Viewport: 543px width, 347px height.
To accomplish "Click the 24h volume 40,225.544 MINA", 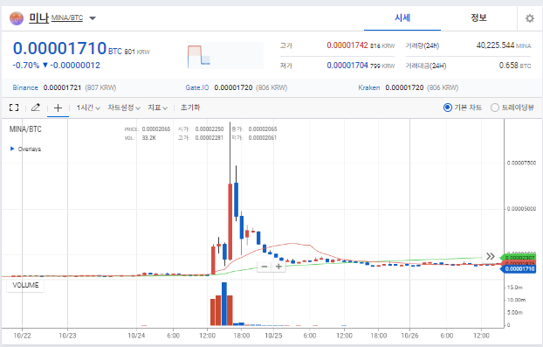I will [503, 45].
